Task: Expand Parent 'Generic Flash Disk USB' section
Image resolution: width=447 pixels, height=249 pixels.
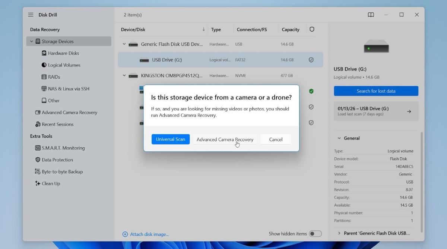Action: point(339,233)
